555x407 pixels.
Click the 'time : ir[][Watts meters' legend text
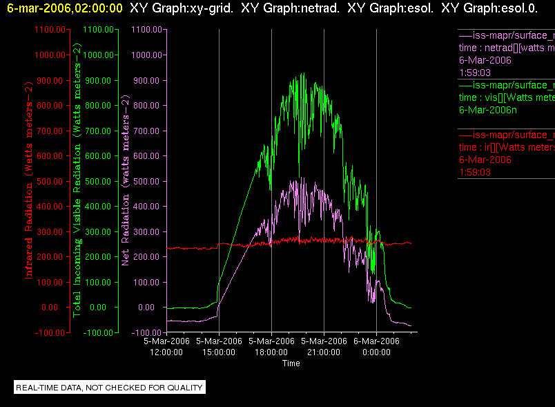(x=507, y=147)
